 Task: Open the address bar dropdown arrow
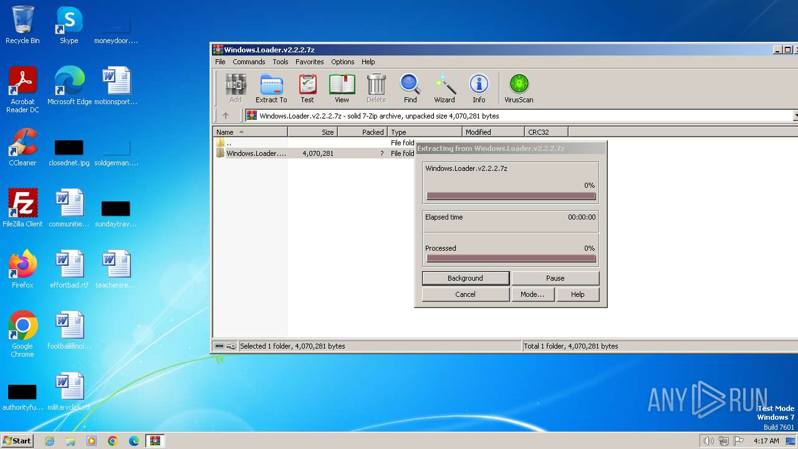[x=796, y=116]
